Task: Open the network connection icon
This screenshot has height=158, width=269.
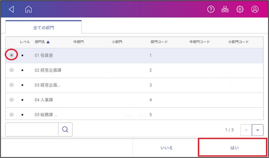Action: tap(225, 10)
